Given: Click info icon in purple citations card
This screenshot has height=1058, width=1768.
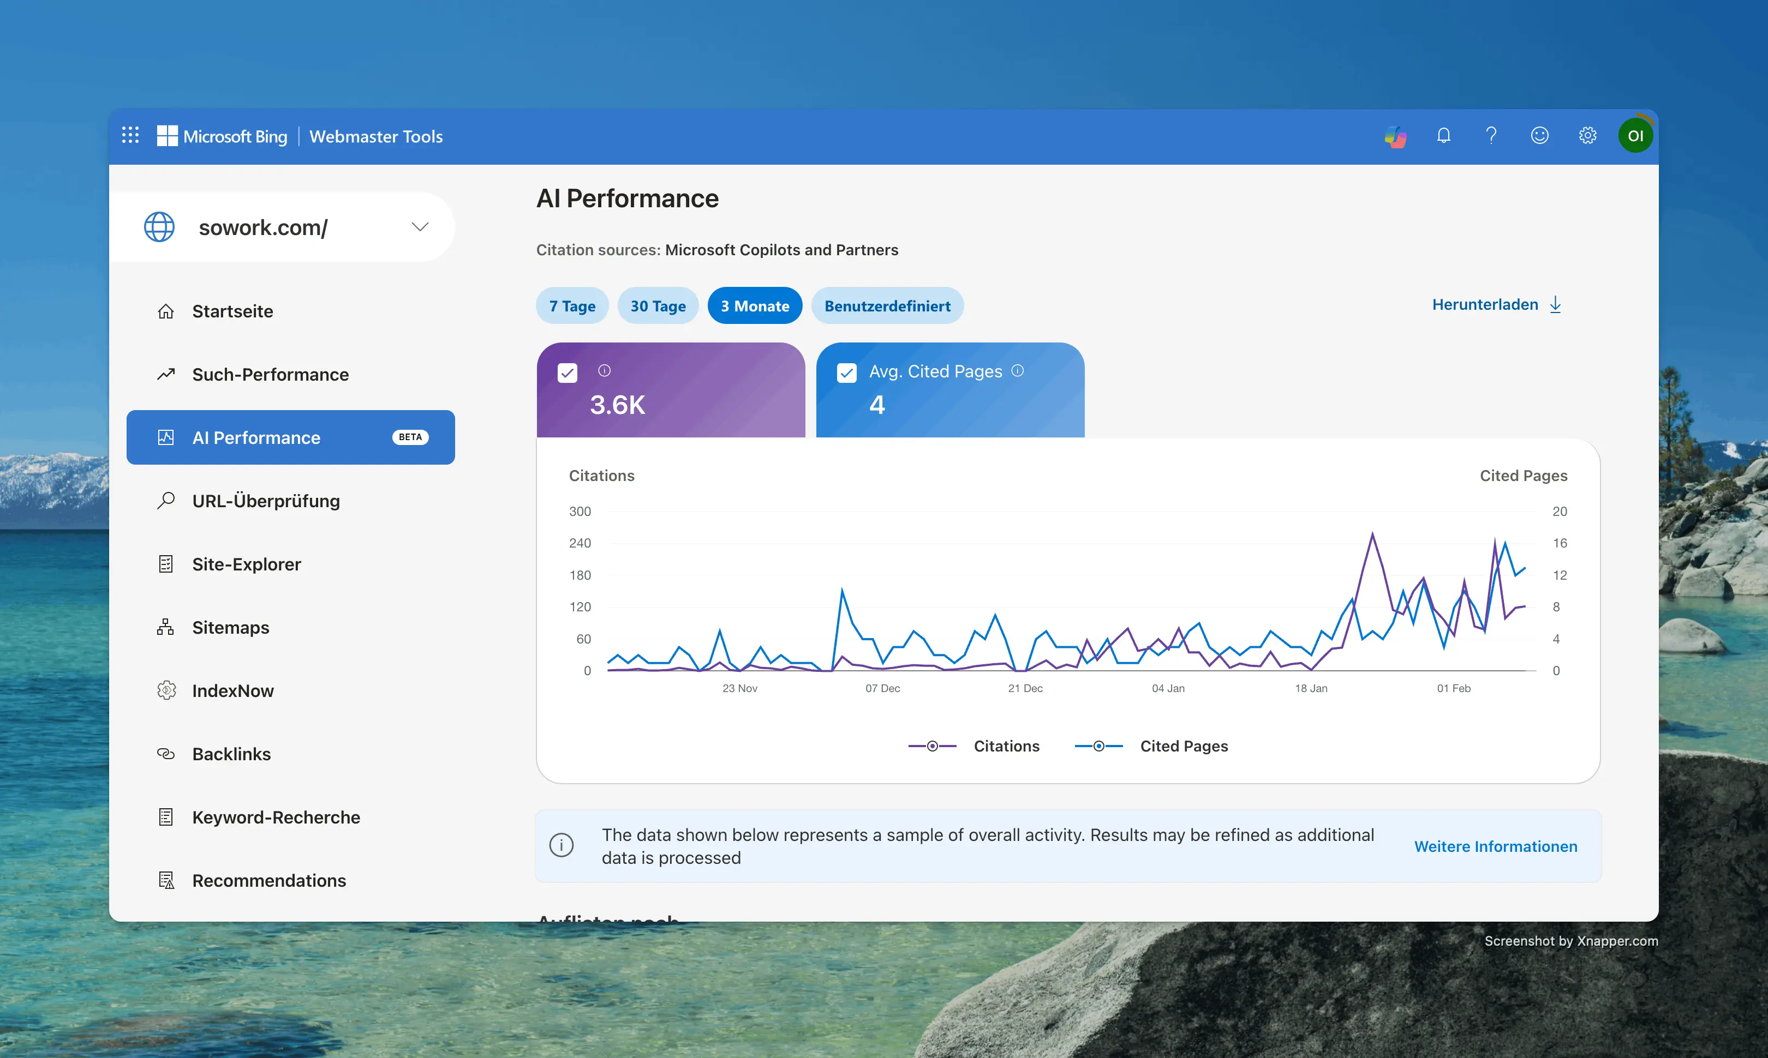Looking at the screenshot, I should coord(604,371).
